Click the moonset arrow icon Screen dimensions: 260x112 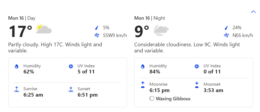tap(197, 85)
